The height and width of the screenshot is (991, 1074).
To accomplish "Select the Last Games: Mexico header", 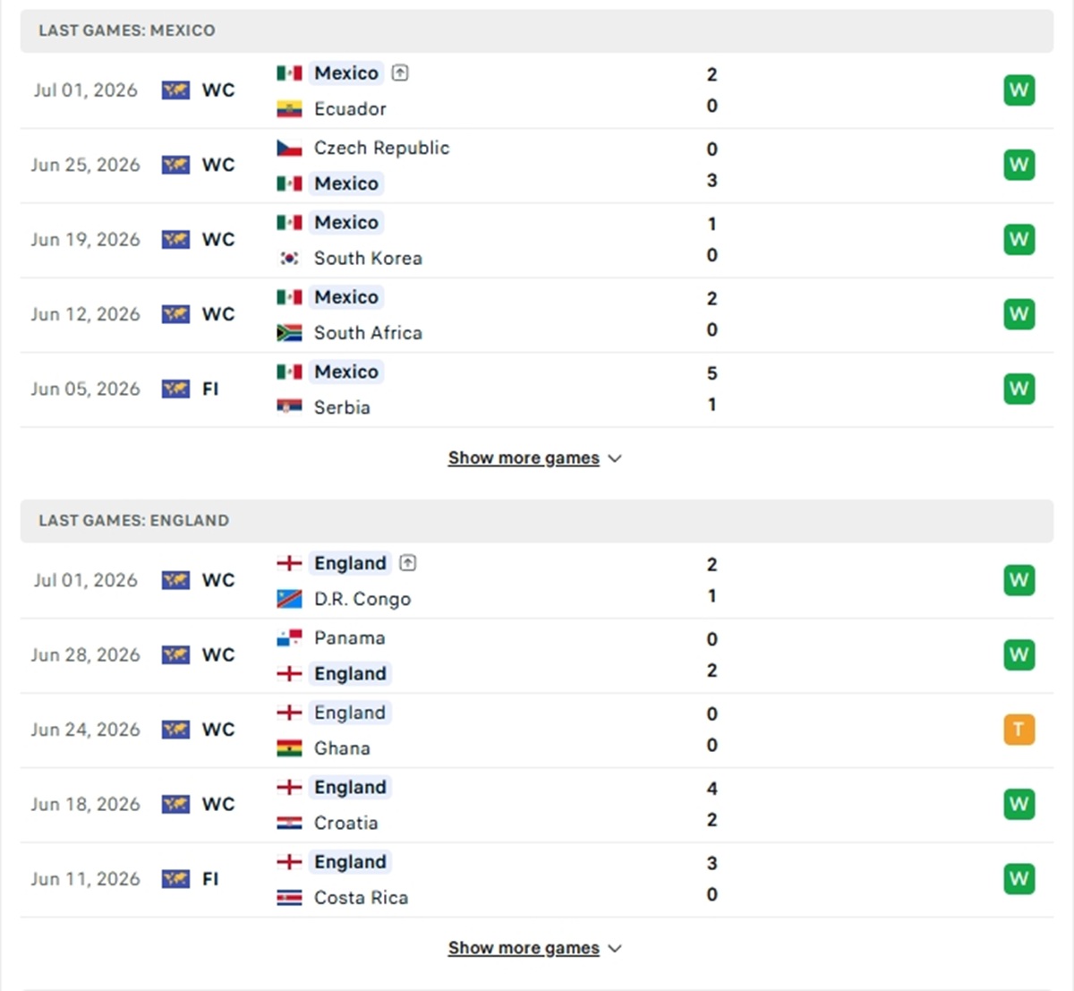I will pyautogui.click(x=536, y=30).
